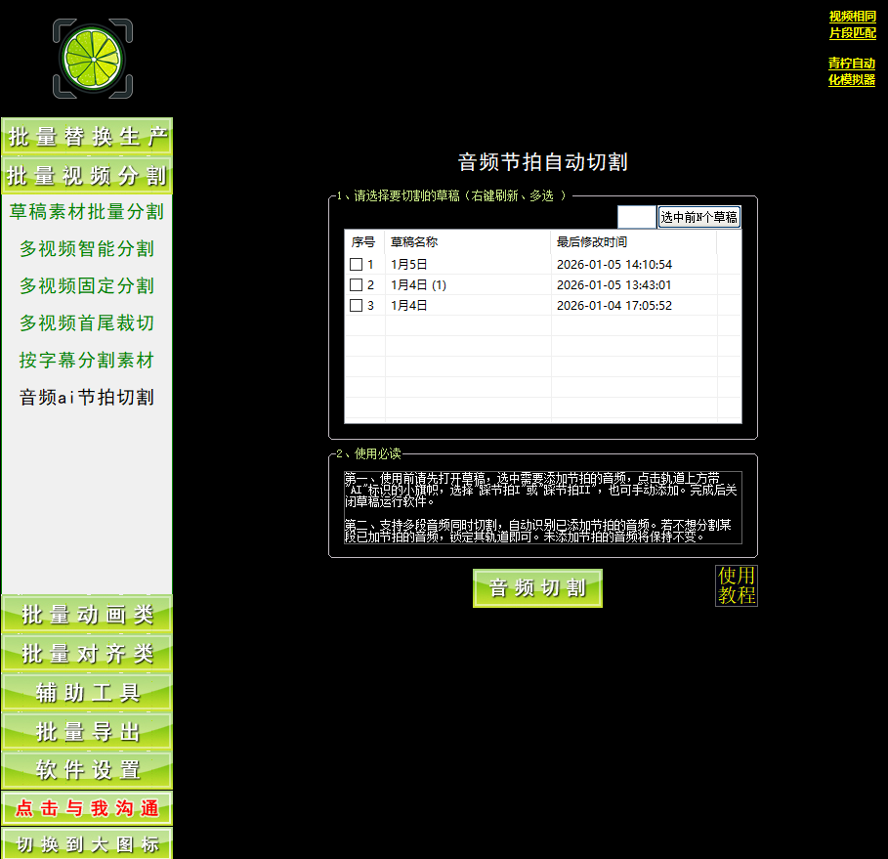Viewport: 888px width, 859px height.
Task: Open the 视频相同片段匹配 link
Action: [852, 24]
